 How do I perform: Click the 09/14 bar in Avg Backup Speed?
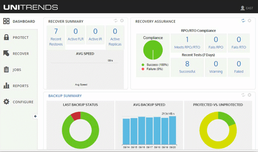point(126,131)
